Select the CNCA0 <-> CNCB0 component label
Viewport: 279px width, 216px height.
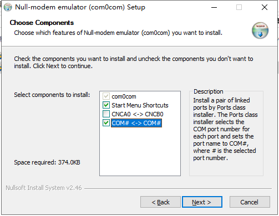coord(138,114)
